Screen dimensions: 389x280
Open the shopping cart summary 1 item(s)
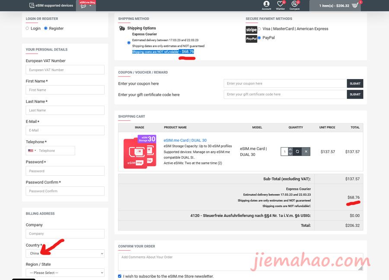[x=335, y=6]
